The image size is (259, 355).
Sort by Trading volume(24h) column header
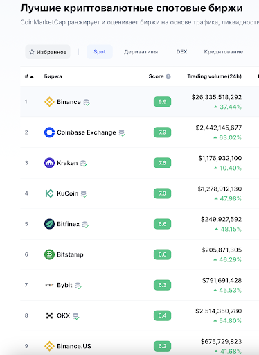point(214,76)
